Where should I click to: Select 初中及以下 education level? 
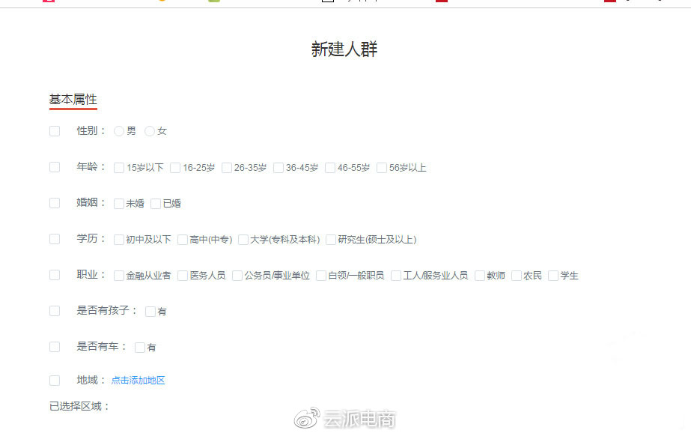[118, 239]
